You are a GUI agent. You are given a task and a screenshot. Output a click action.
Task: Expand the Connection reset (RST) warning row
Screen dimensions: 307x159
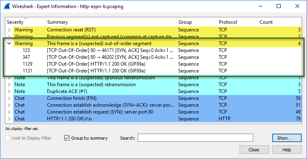[9, 30]
